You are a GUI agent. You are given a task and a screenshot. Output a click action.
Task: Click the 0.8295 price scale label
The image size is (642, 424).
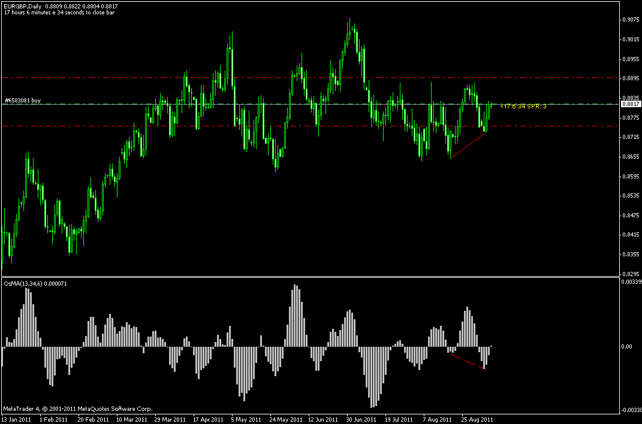pos(631,274)
